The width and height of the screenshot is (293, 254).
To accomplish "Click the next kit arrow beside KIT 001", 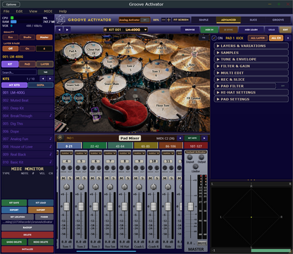I will coord(67,30).
